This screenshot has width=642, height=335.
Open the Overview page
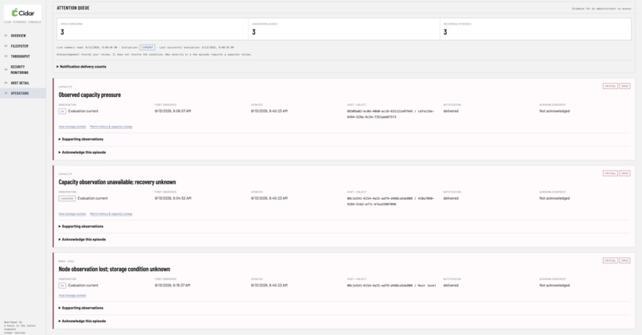[18, 36]
